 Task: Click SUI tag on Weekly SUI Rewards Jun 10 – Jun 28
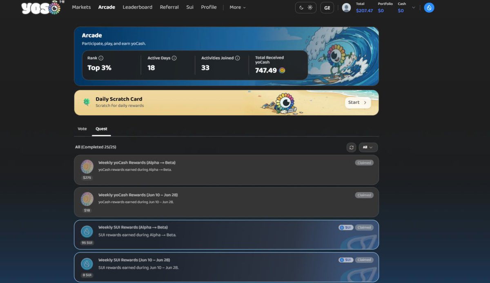345,260
